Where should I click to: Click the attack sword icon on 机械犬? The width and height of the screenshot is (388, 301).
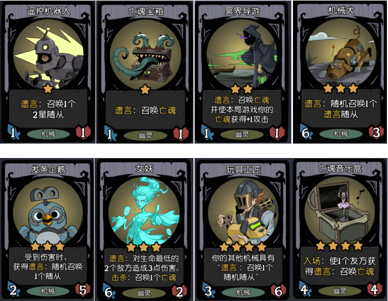point(306,132)
